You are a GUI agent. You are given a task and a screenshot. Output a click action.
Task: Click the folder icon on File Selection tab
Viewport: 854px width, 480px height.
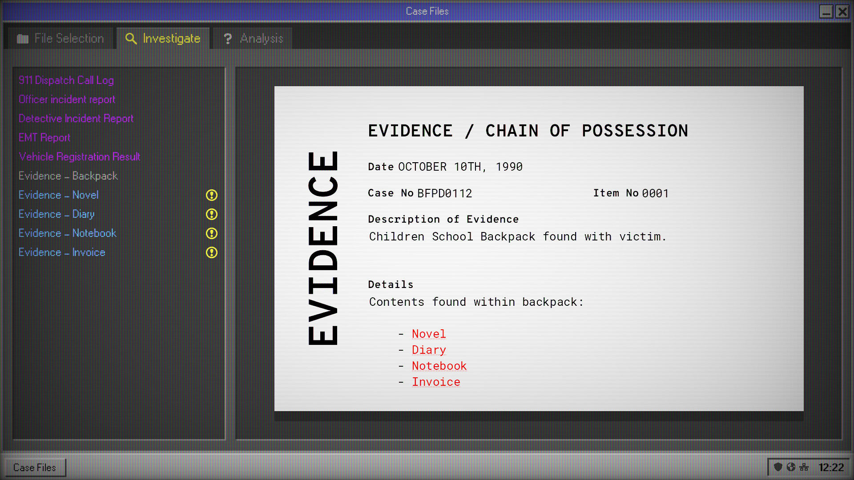(x=23, y=38)
